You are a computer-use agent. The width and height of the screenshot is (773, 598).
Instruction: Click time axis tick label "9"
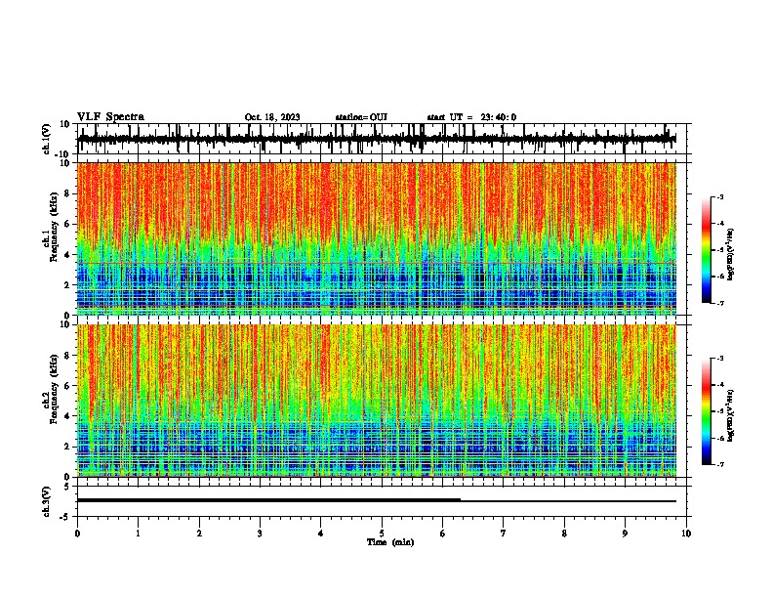point(625,534)
